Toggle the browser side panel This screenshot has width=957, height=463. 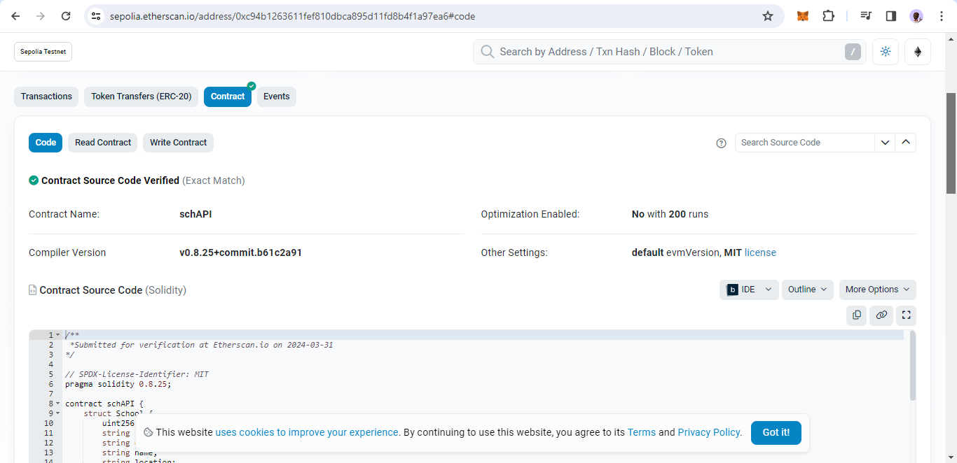pos(891,16)
